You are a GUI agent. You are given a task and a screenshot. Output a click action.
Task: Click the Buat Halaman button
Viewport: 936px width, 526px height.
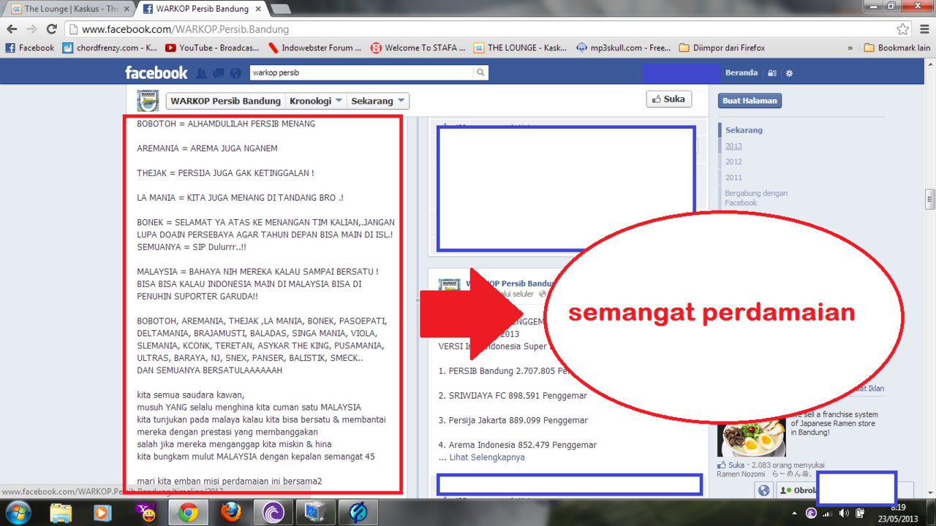750,101
